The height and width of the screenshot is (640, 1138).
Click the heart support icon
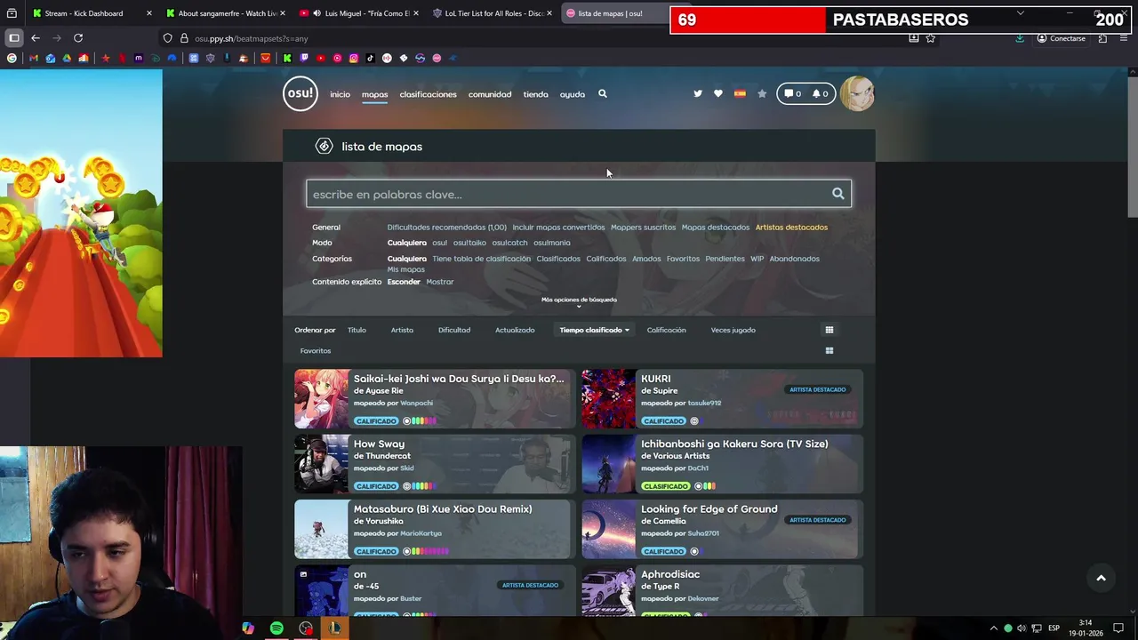[718, 93]
